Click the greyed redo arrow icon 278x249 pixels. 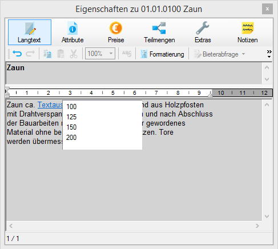(x=30, y=54)
